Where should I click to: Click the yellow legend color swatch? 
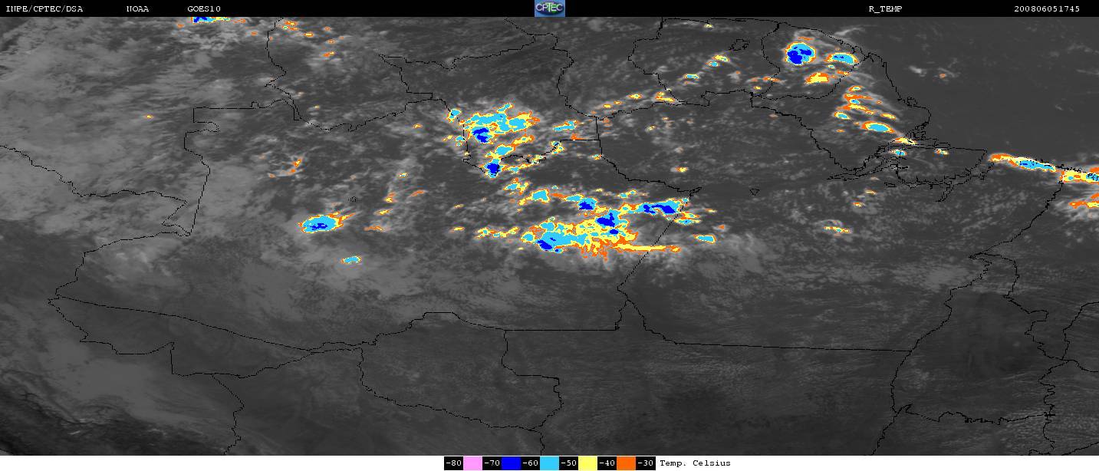(x=587, y=463)
